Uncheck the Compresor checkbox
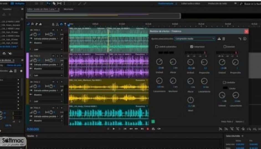 pos(191,47)
